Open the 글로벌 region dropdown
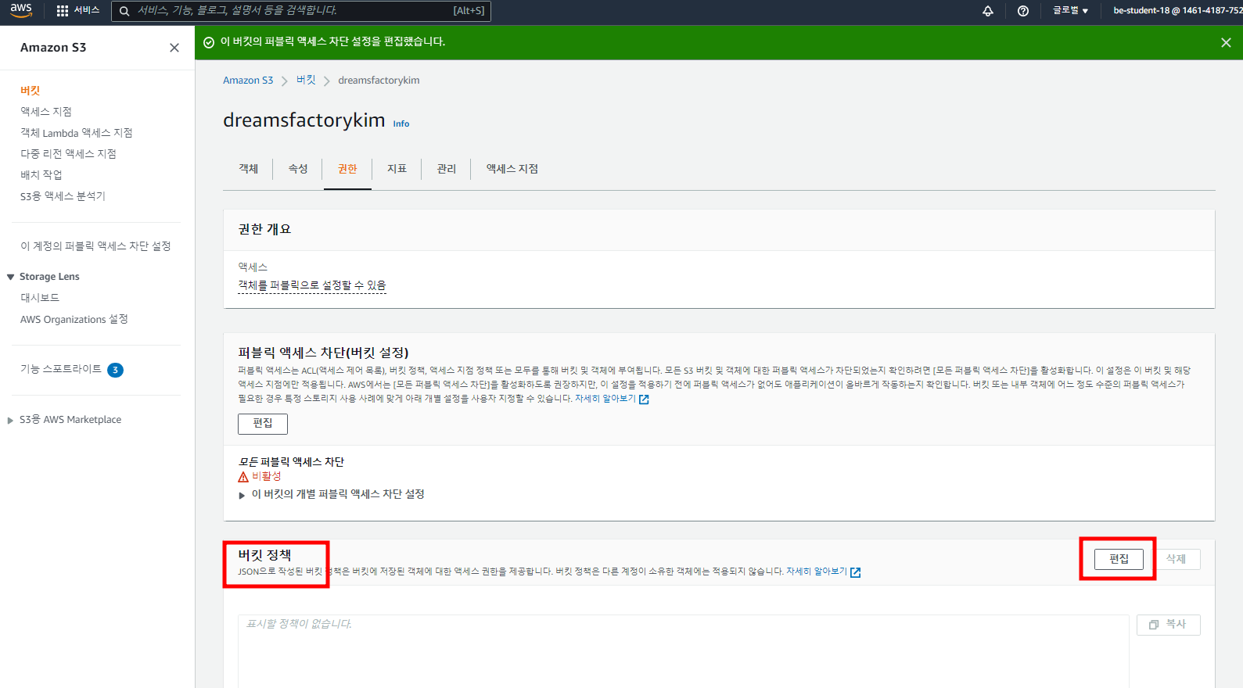 point(1070,11)
